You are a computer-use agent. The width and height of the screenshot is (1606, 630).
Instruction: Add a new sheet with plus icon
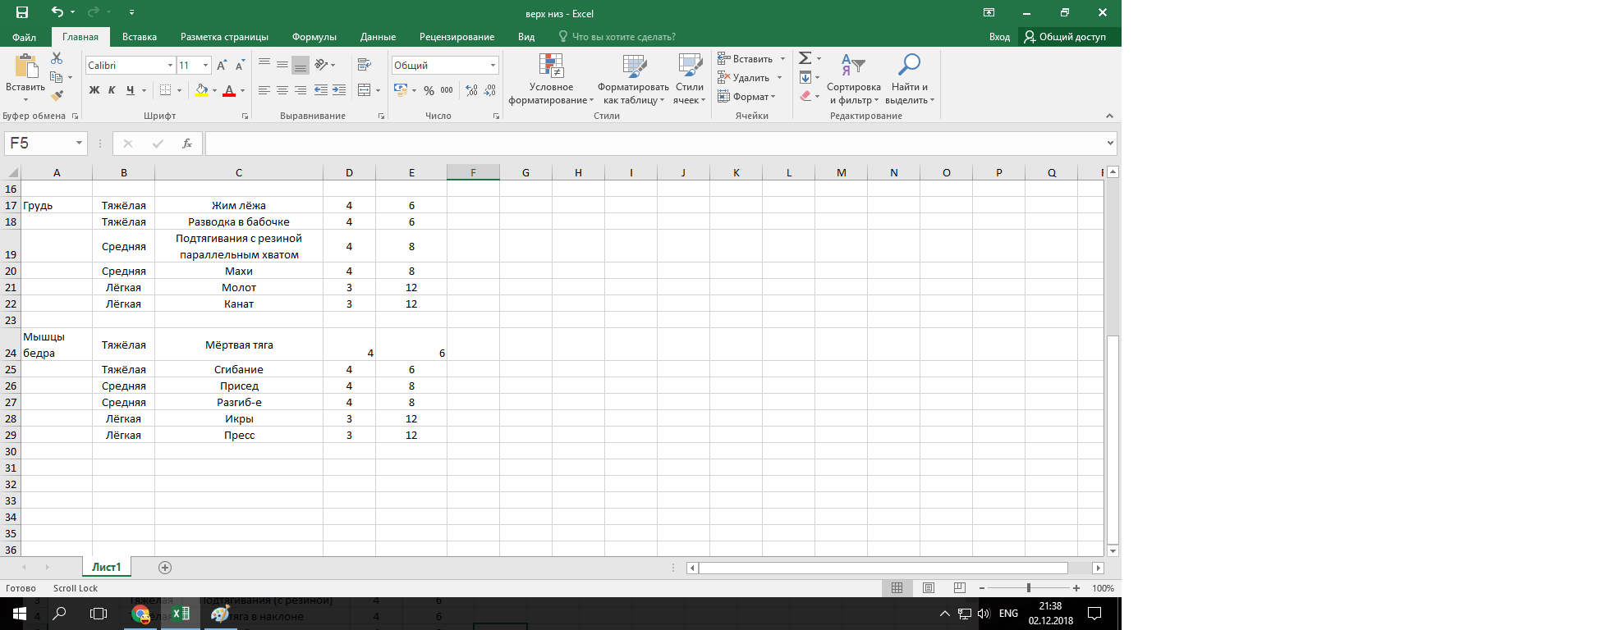click(165, 568)
